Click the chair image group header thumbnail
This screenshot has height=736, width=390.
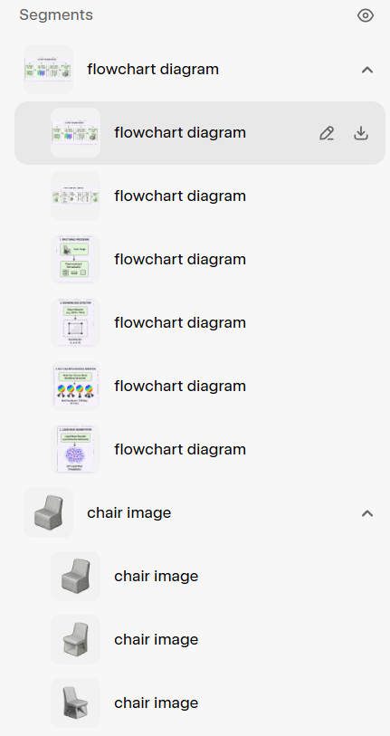click(48, 513)
